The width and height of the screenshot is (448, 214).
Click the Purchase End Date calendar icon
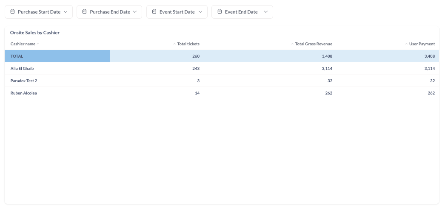point(84,12)
